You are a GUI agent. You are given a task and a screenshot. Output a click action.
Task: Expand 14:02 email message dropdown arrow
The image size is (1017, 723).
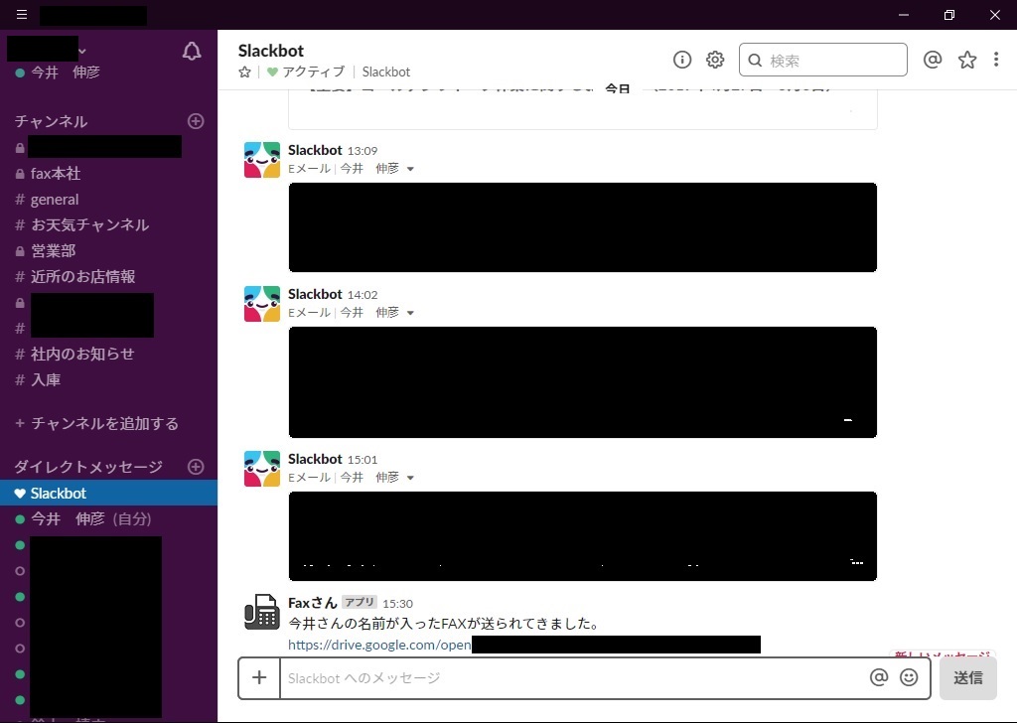click(x=410, y=313)
